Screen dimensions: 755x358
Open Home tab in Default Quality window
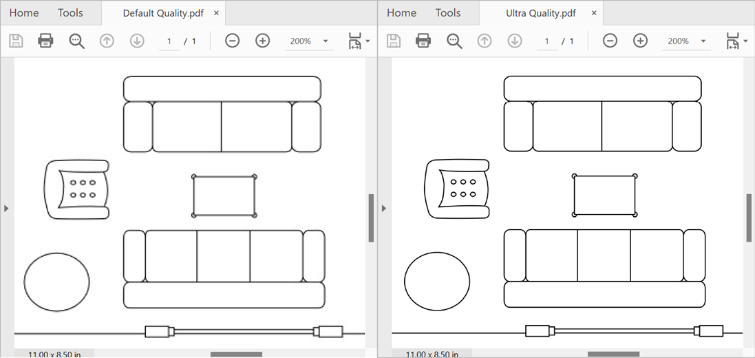pos(24,13)
